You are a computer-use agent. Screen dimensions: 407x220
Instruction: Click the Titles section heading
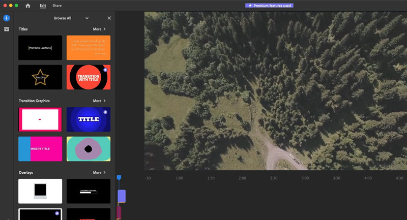(23, 29)
